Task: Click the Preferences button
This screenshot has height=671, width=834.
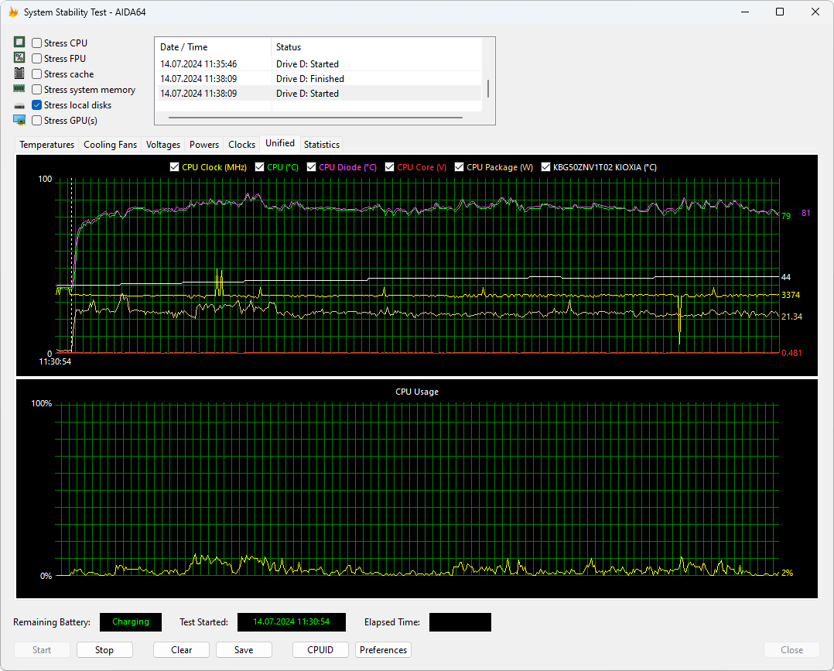Action: 383,650
